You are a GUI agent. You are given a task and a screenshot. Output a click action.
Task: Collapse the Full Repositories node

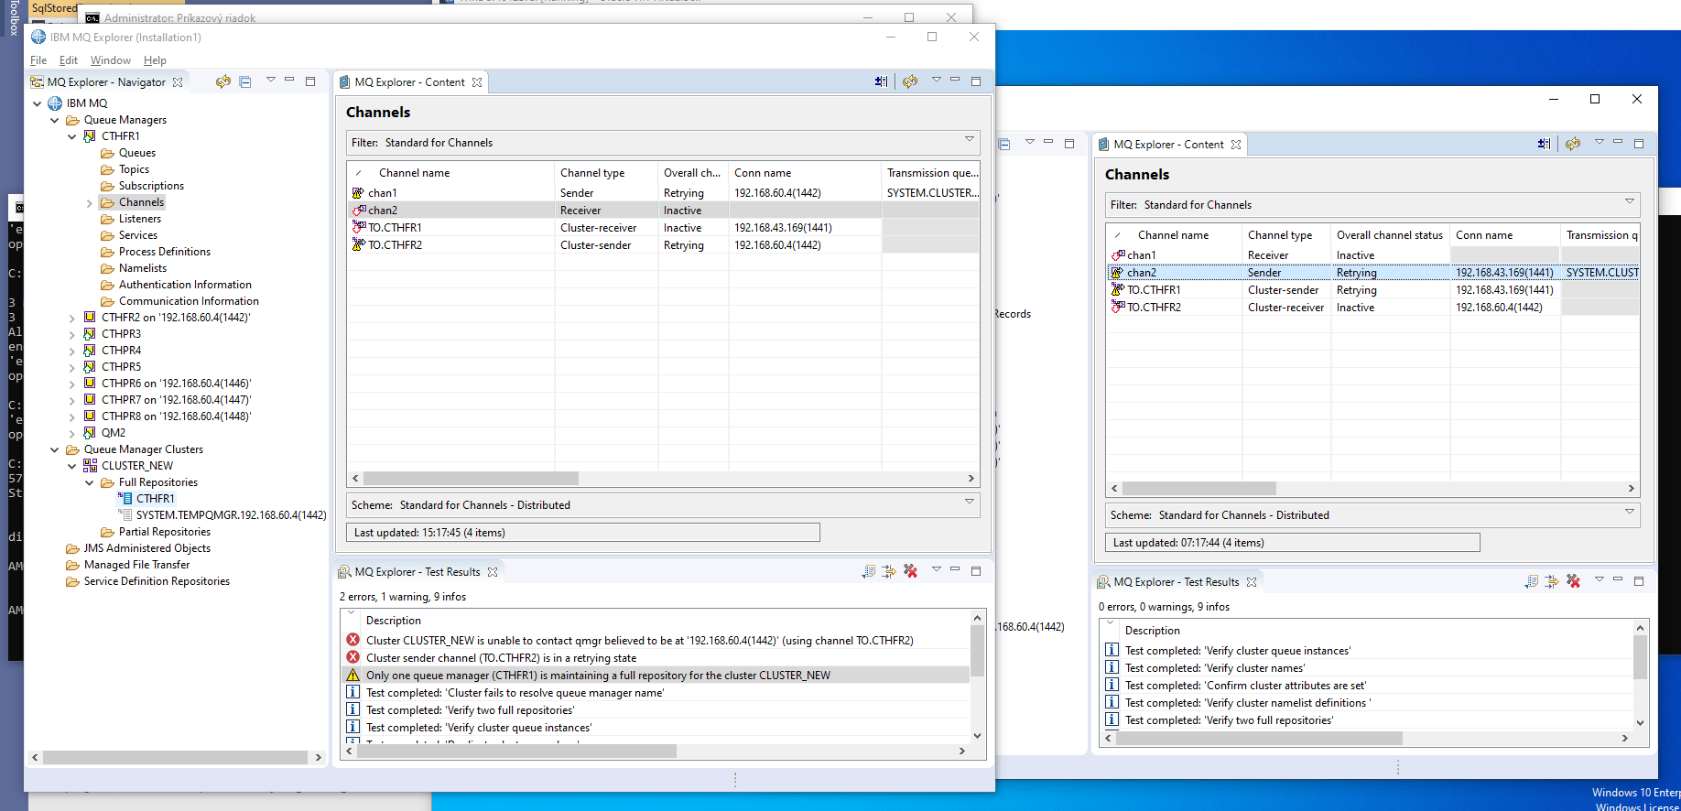(89, 482)
